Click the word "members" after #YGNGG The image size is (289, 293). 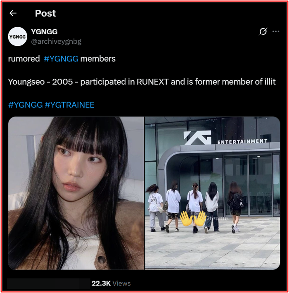(x=98, y=59)
